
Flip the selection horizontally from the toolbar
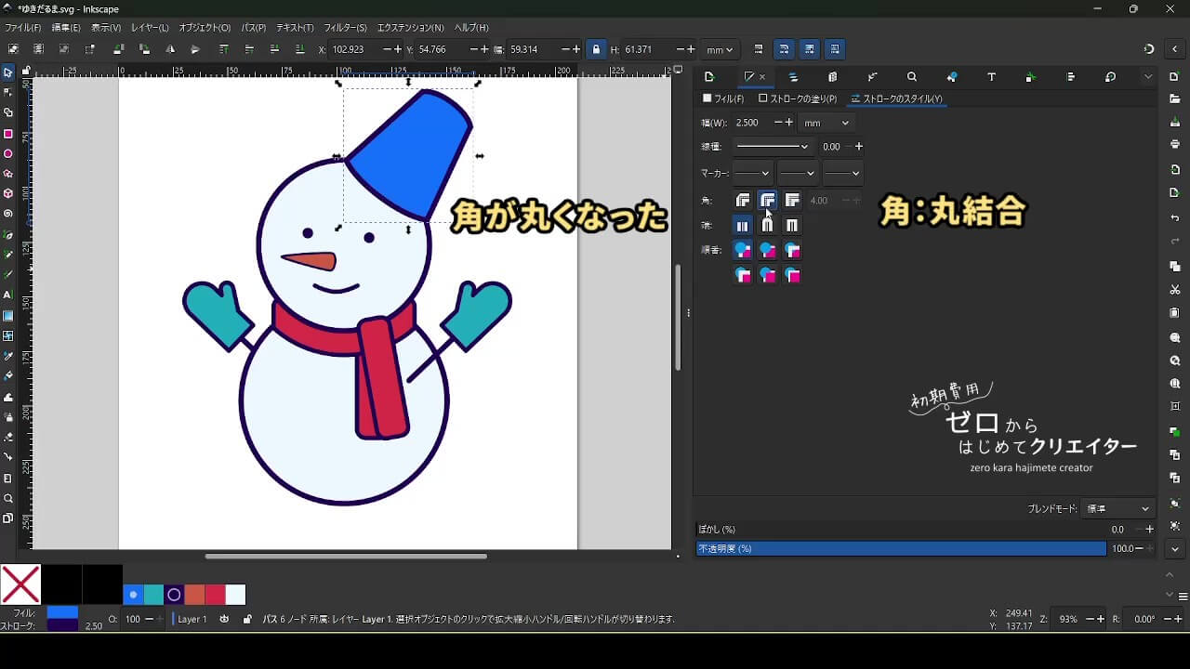tap(170, 49)
